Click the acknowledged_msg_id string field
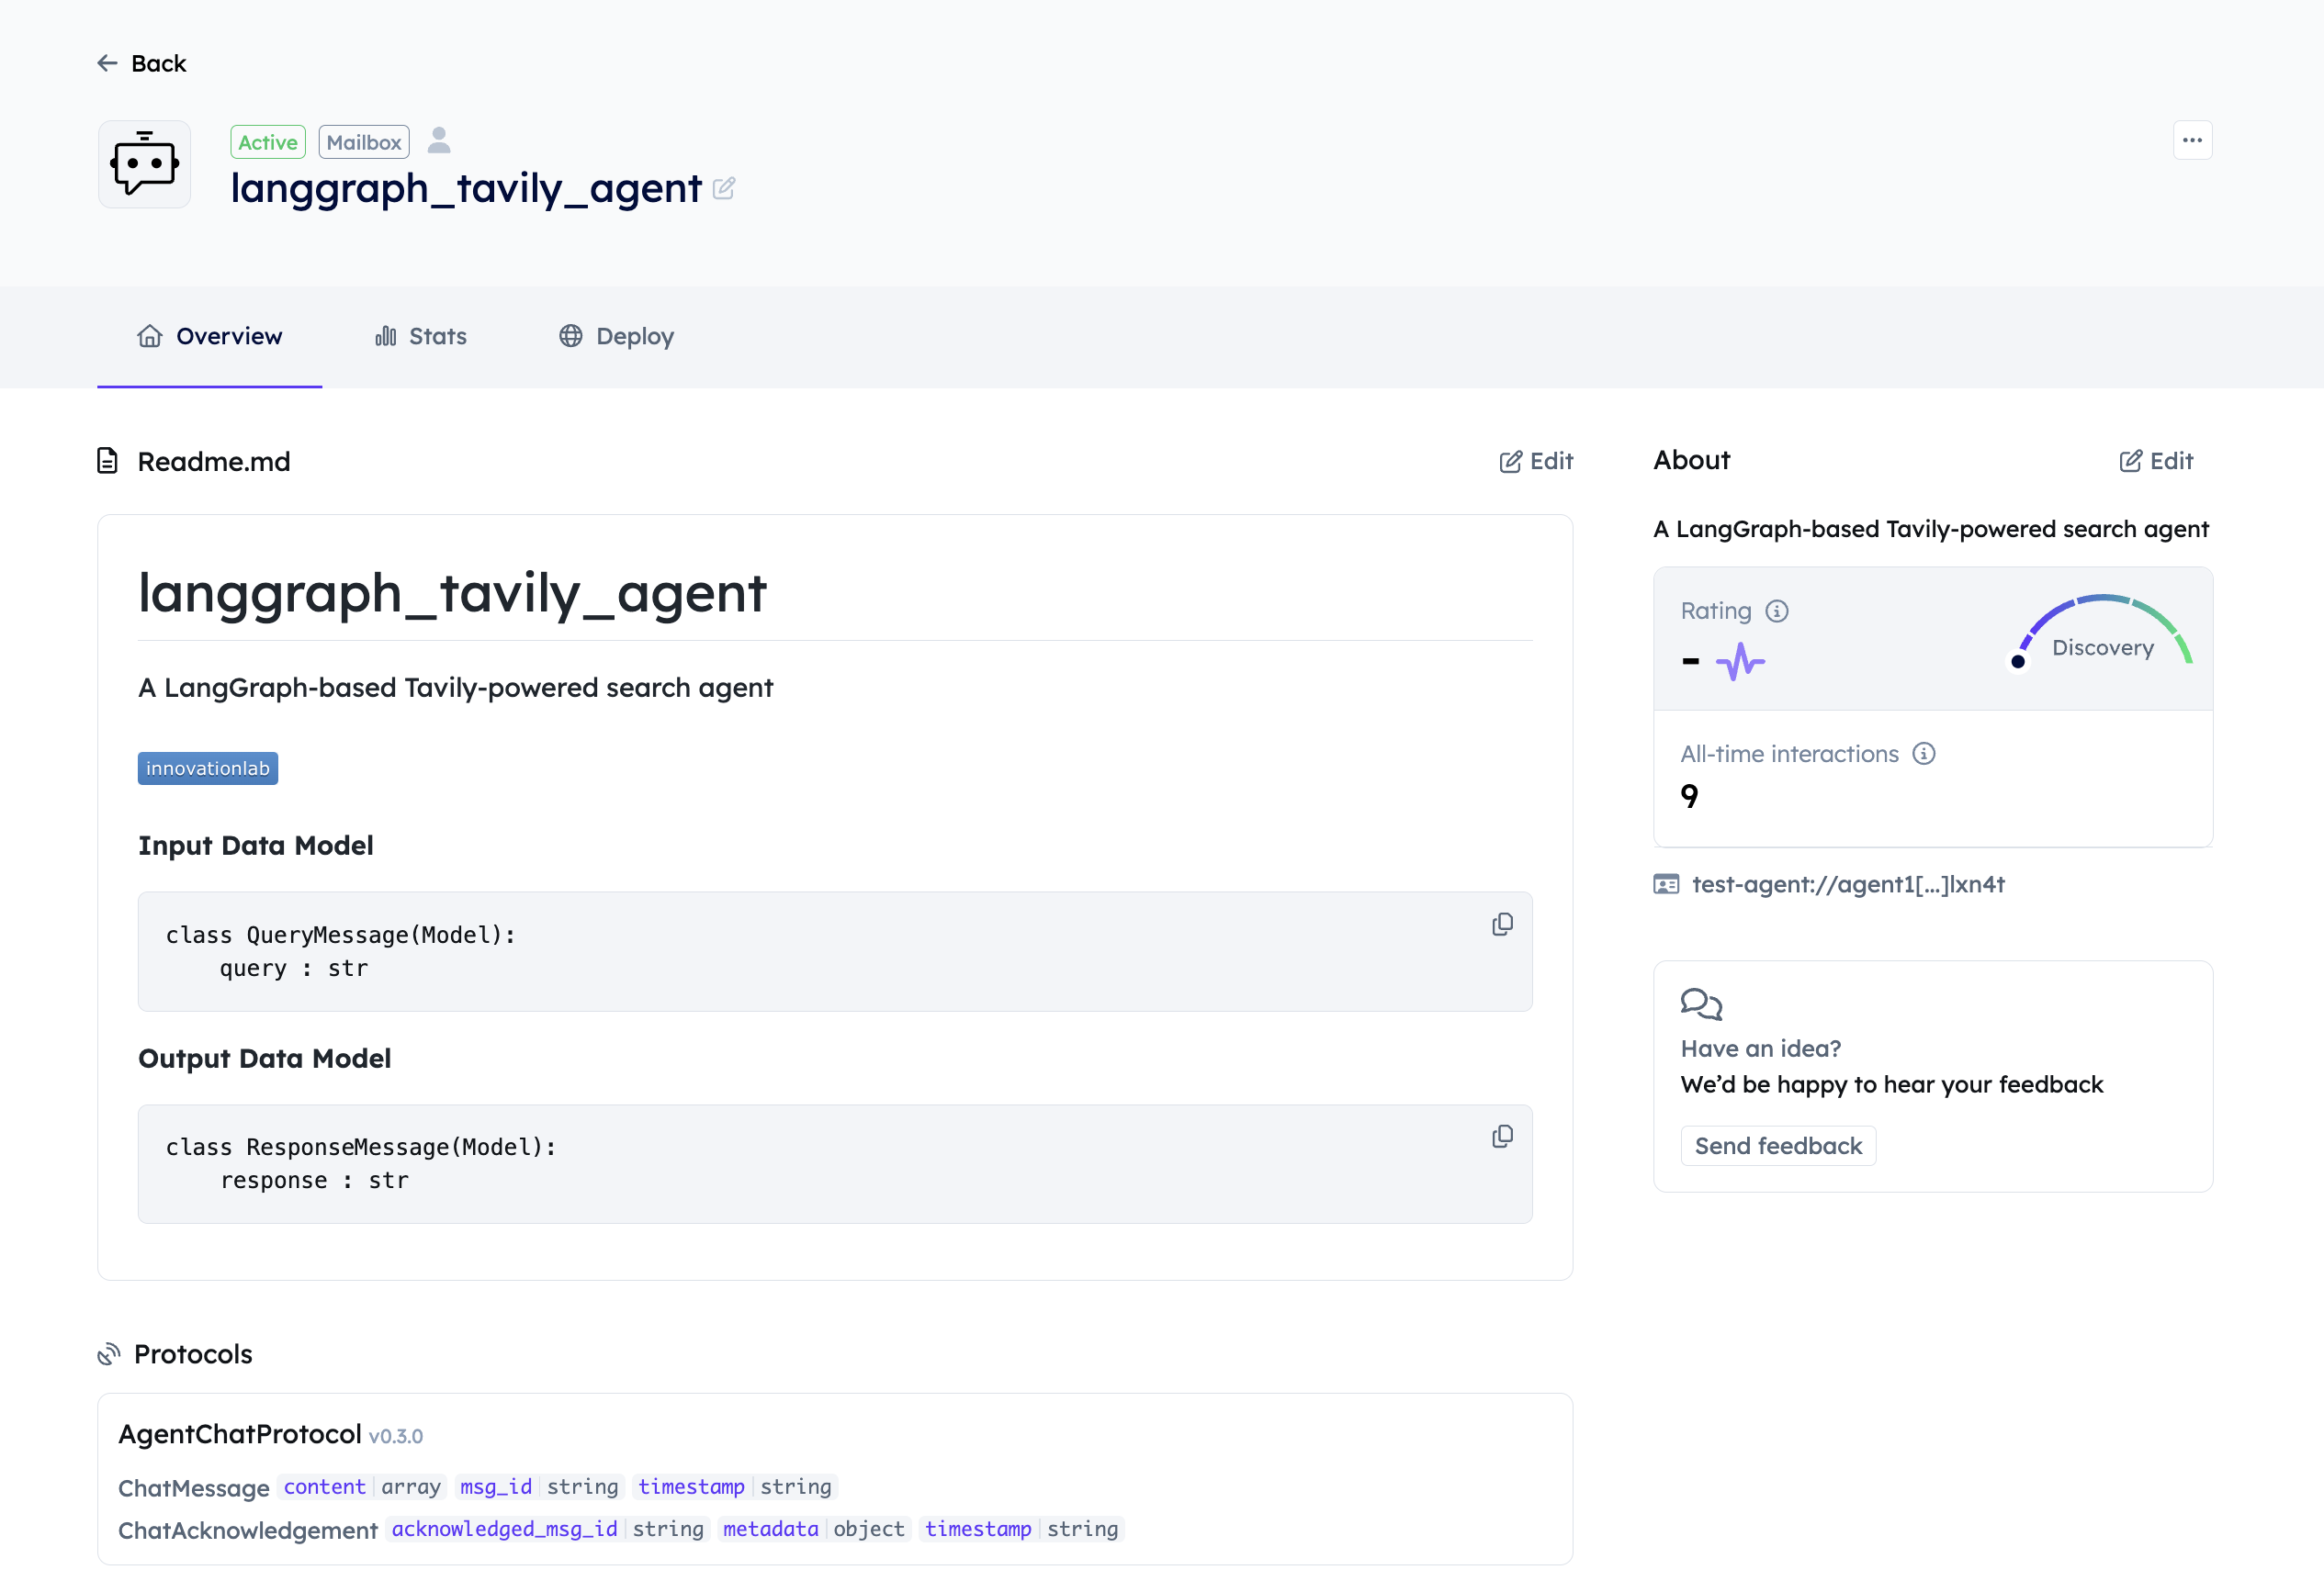 pos(548,1528)
